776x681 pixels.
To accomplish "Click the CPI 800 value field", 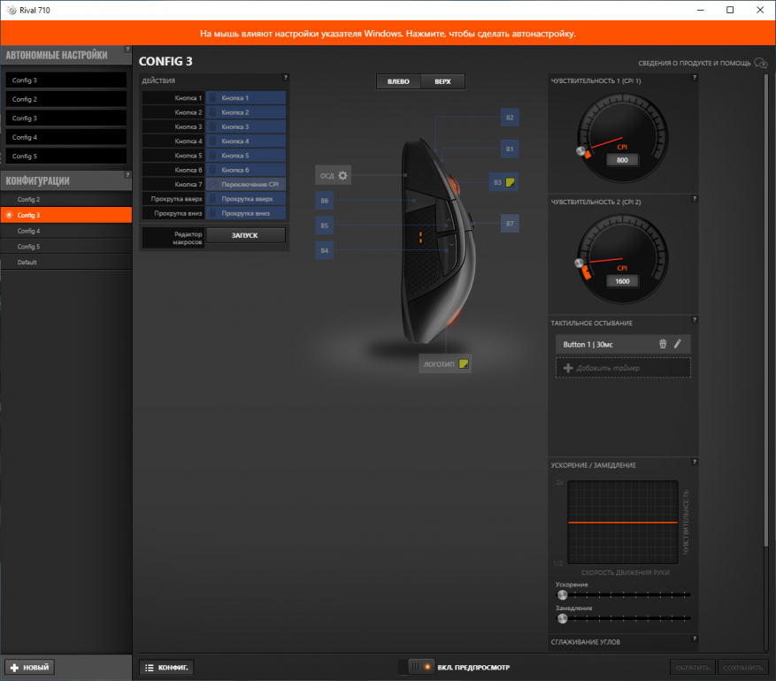I will pyautogui.click(x=622, y=160).
